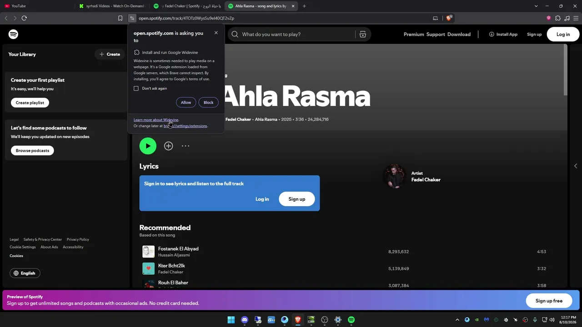Open the Browse icon in search bar
Screen dimensions: 582x327
click(x=363, y=35)
